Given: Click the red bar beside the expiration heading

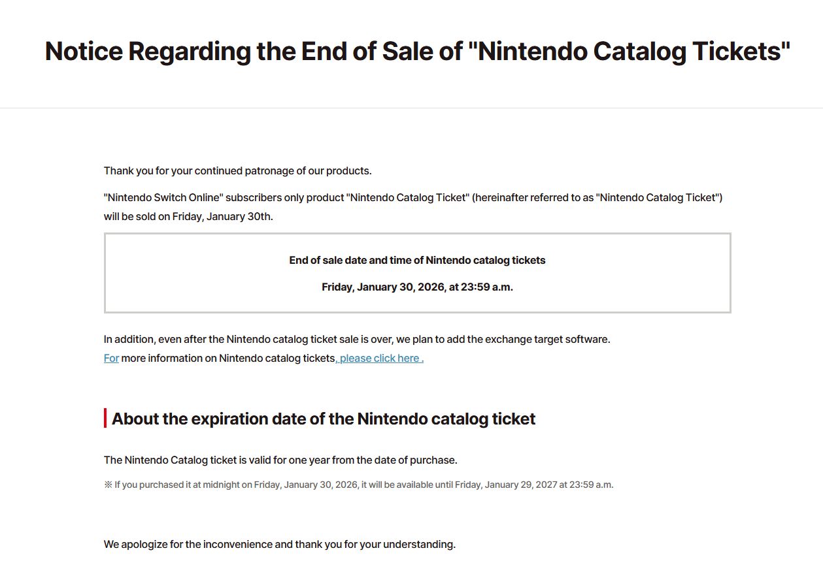Looking at the screenshot, I should click(105, 418).
